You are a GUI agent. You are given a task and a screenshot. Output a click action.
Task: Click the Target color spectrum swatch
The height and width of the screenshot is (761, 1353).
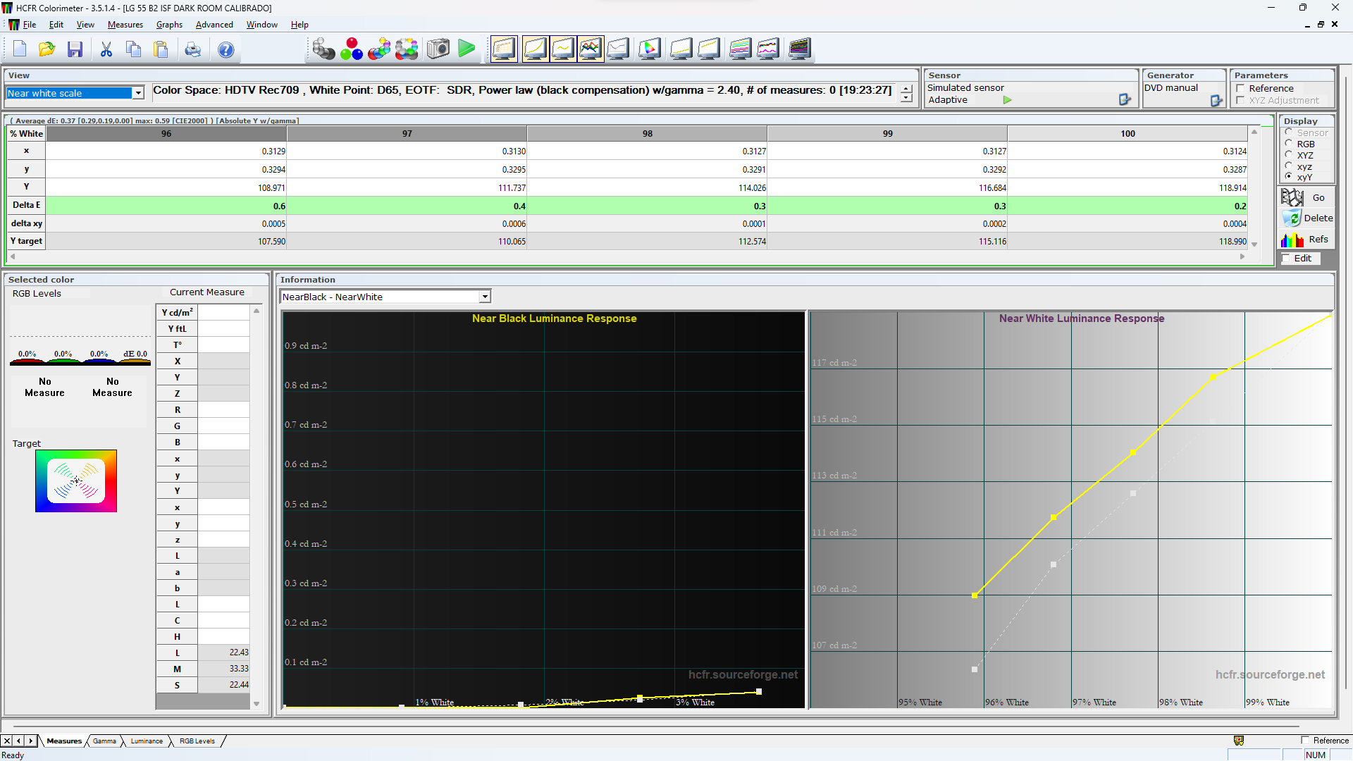76,481
